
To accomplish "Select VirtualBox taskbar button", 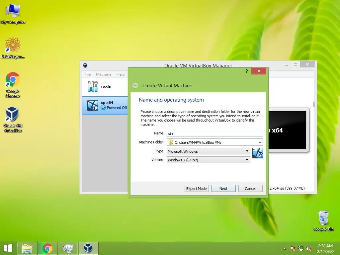I will click(88, 248).
